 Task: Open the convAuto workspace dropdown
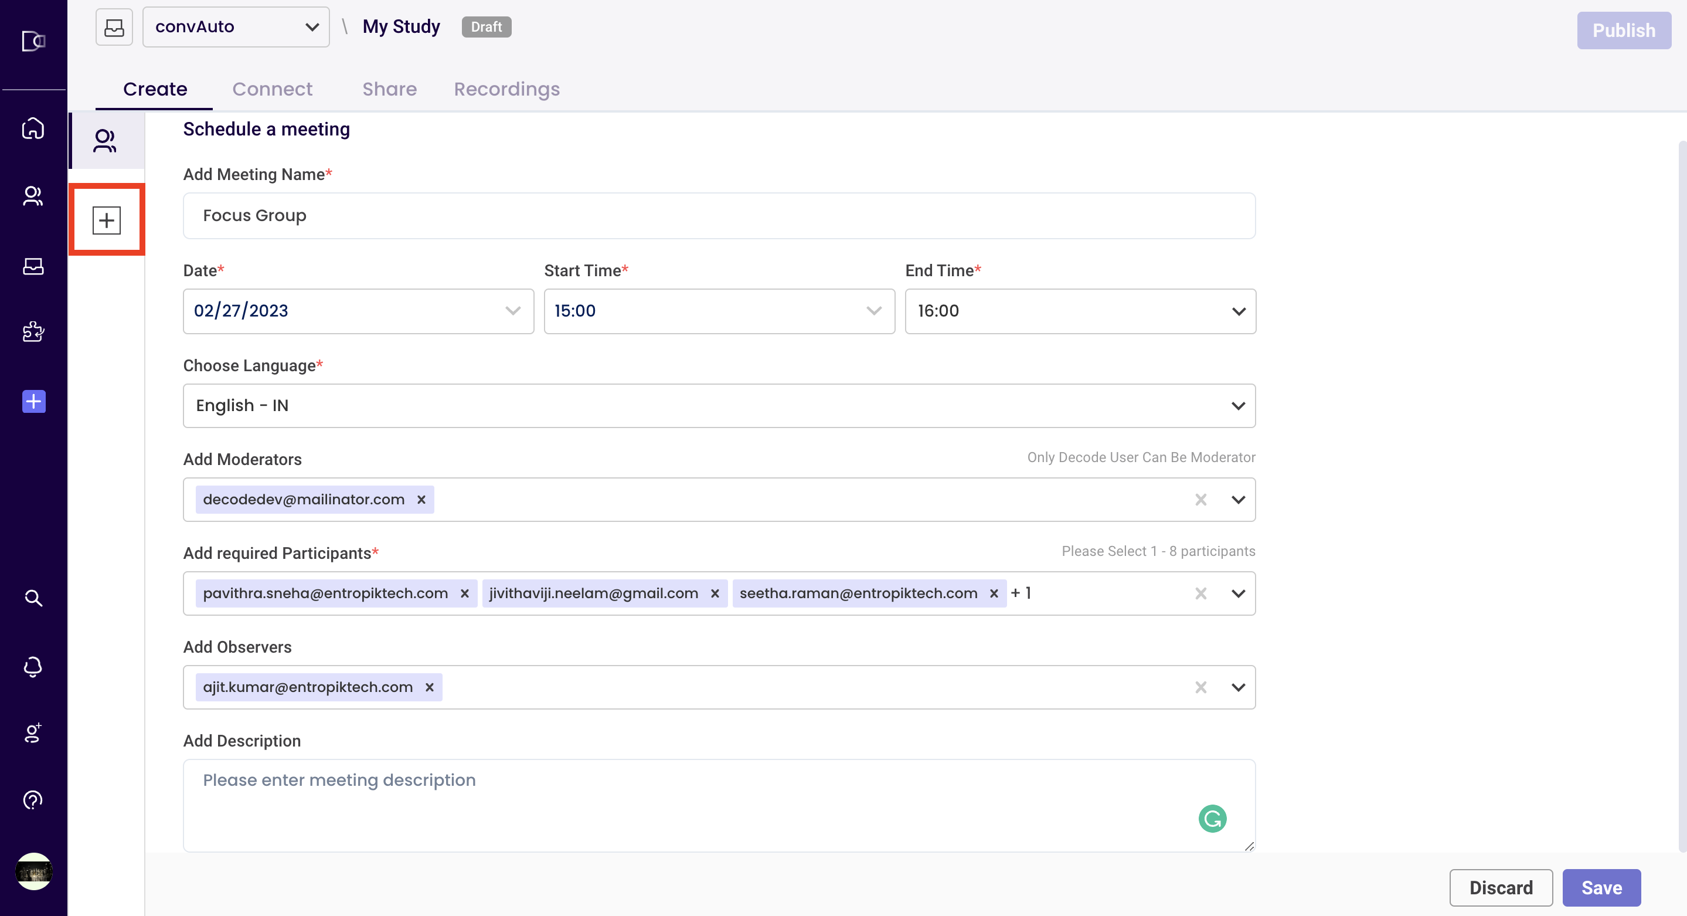(236, 27)
